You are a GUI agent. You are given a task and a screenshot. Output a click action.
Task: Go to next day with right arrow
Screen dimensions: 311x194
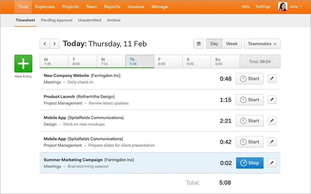[55, 44]
